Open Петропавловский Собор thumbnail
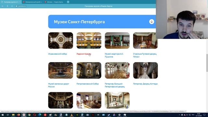 [89, 70]
